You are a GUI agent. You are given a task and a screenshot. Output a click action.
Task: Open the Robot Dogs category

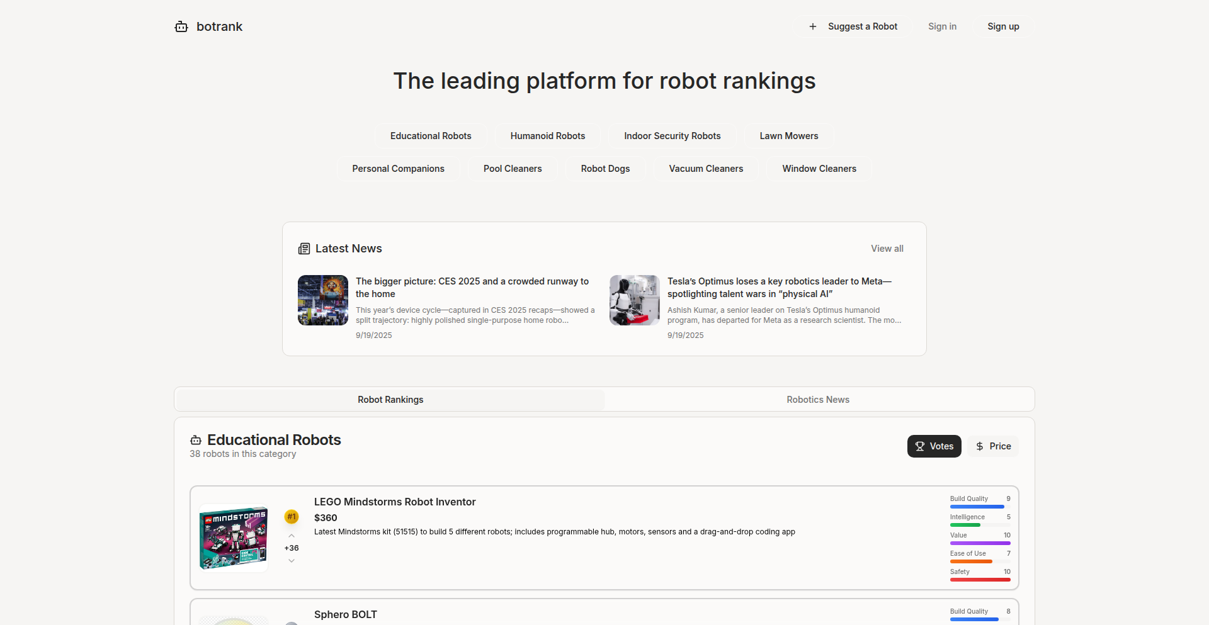[606, 169]
